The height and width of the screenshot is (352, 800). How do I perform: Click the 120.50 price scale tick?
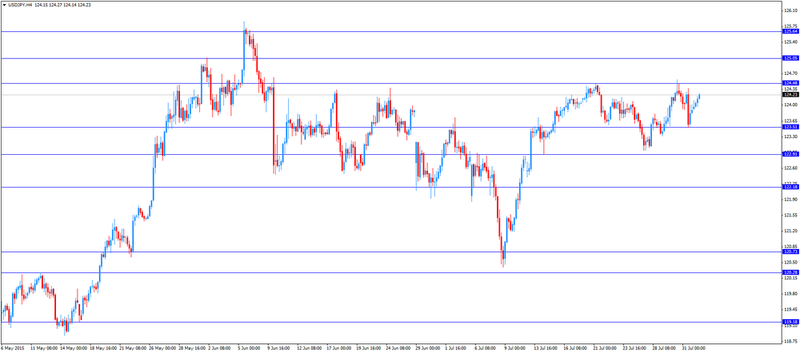click(x=790, y=262)
